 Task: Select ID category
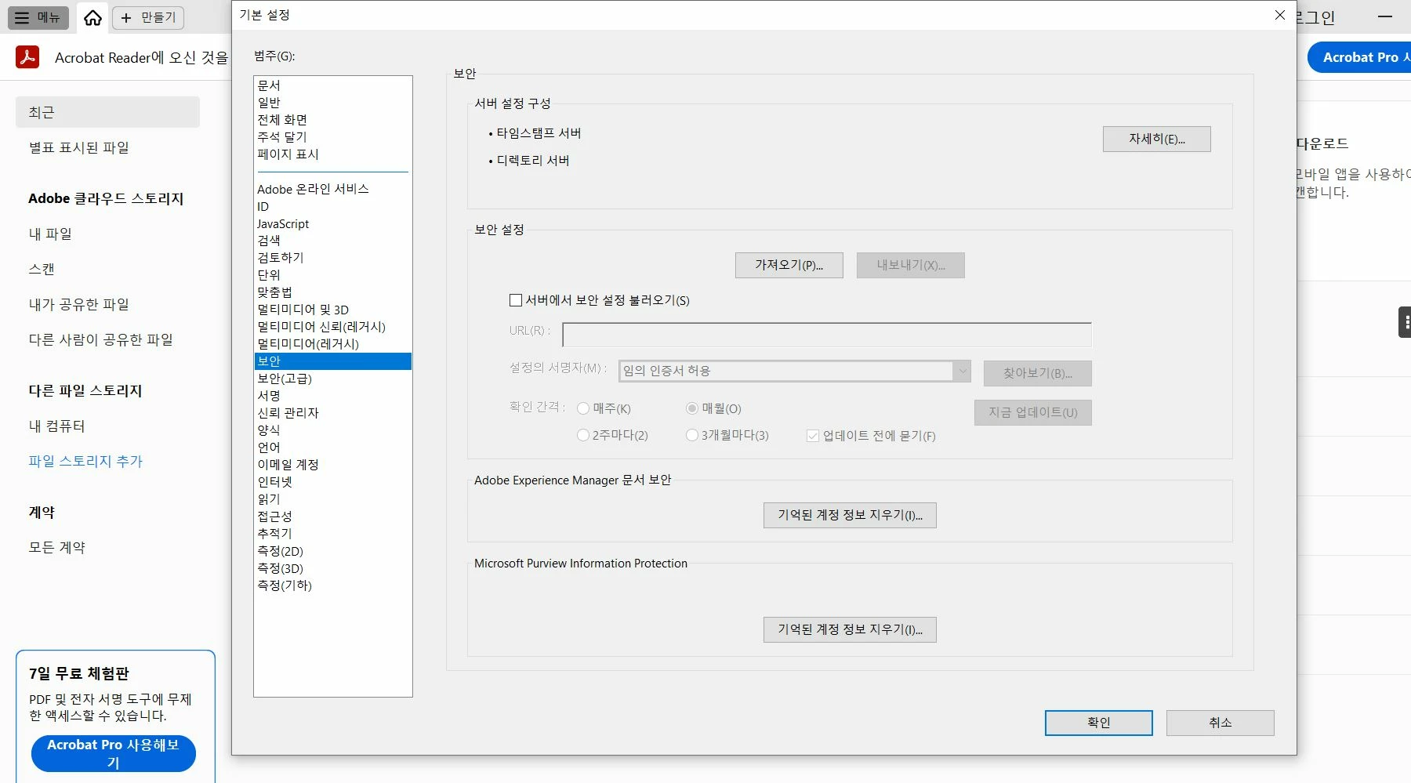point(332,206)
